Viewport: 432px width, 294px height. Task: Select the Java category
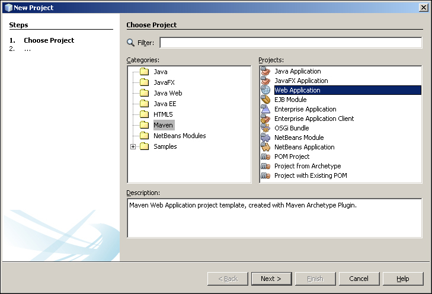[161, 72]
